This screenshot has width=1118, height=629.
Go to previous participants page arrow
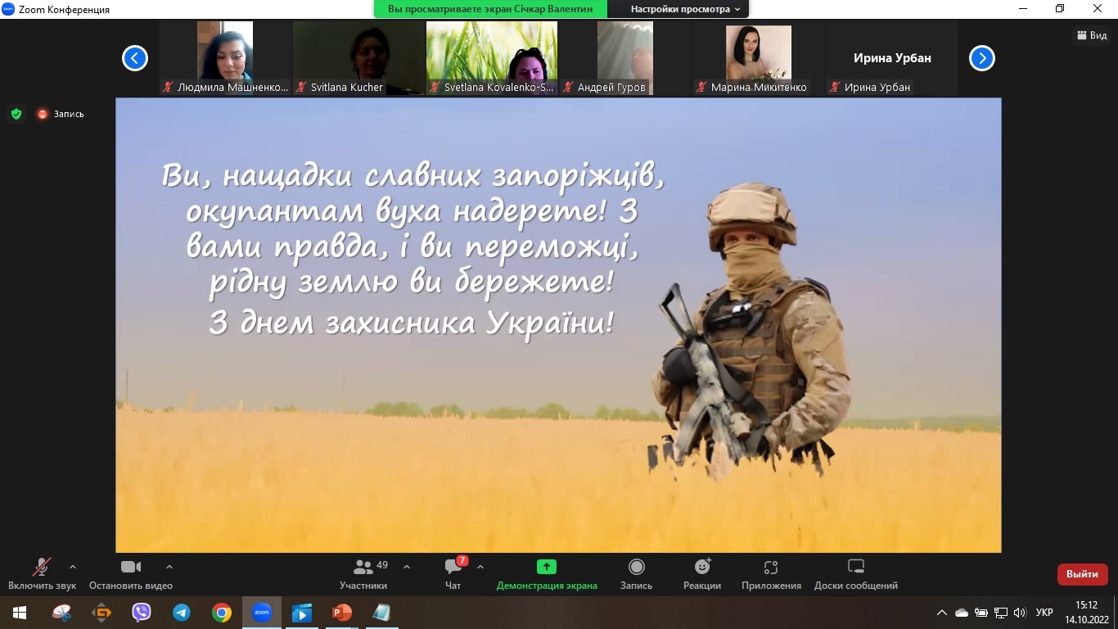tap(135, 58)
